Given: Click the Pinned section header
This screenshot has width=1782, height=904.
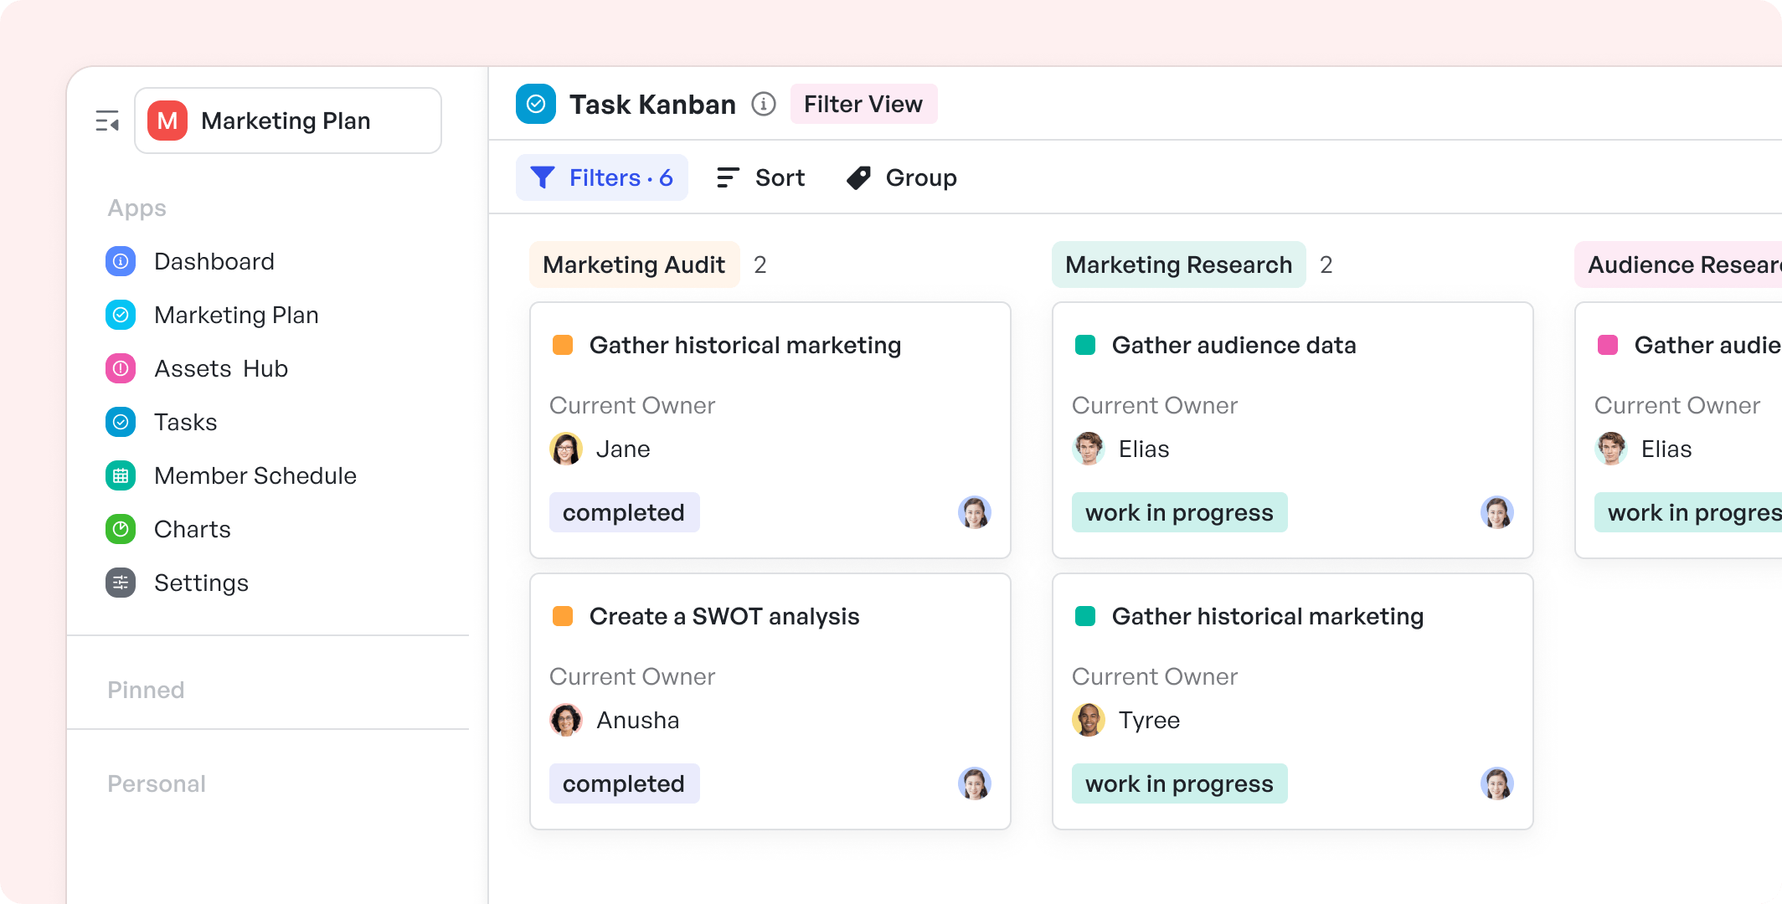Looking at the screenshot, I should pyautogui.click(x=146, y=690).
